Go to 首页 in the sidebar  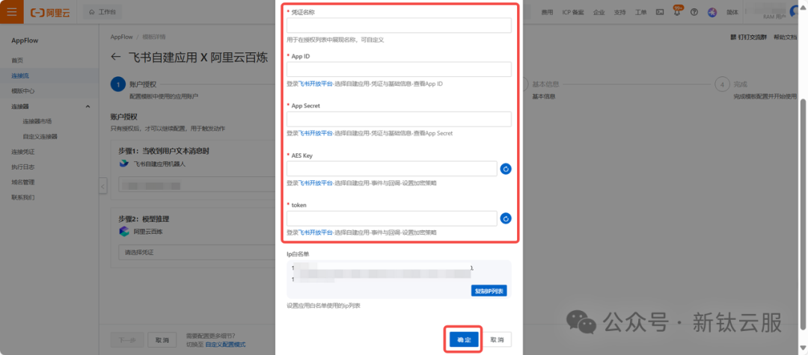click(x=17, y=61)
